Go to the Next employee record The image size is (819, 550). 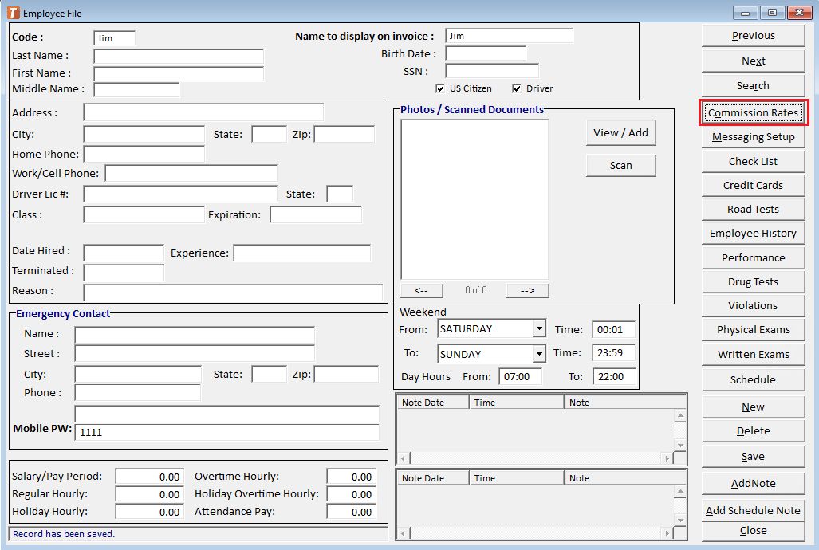(x=753, y=61)
